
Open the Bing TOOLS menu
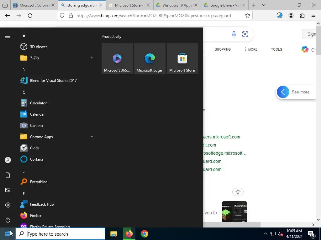[x=276, y=49]
